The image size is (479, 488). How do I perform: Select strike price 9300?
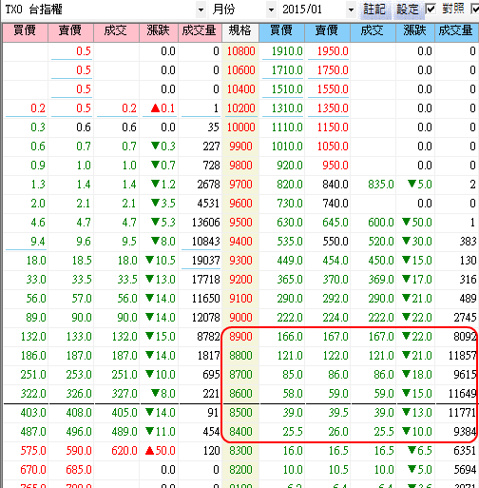coord(240,261)
